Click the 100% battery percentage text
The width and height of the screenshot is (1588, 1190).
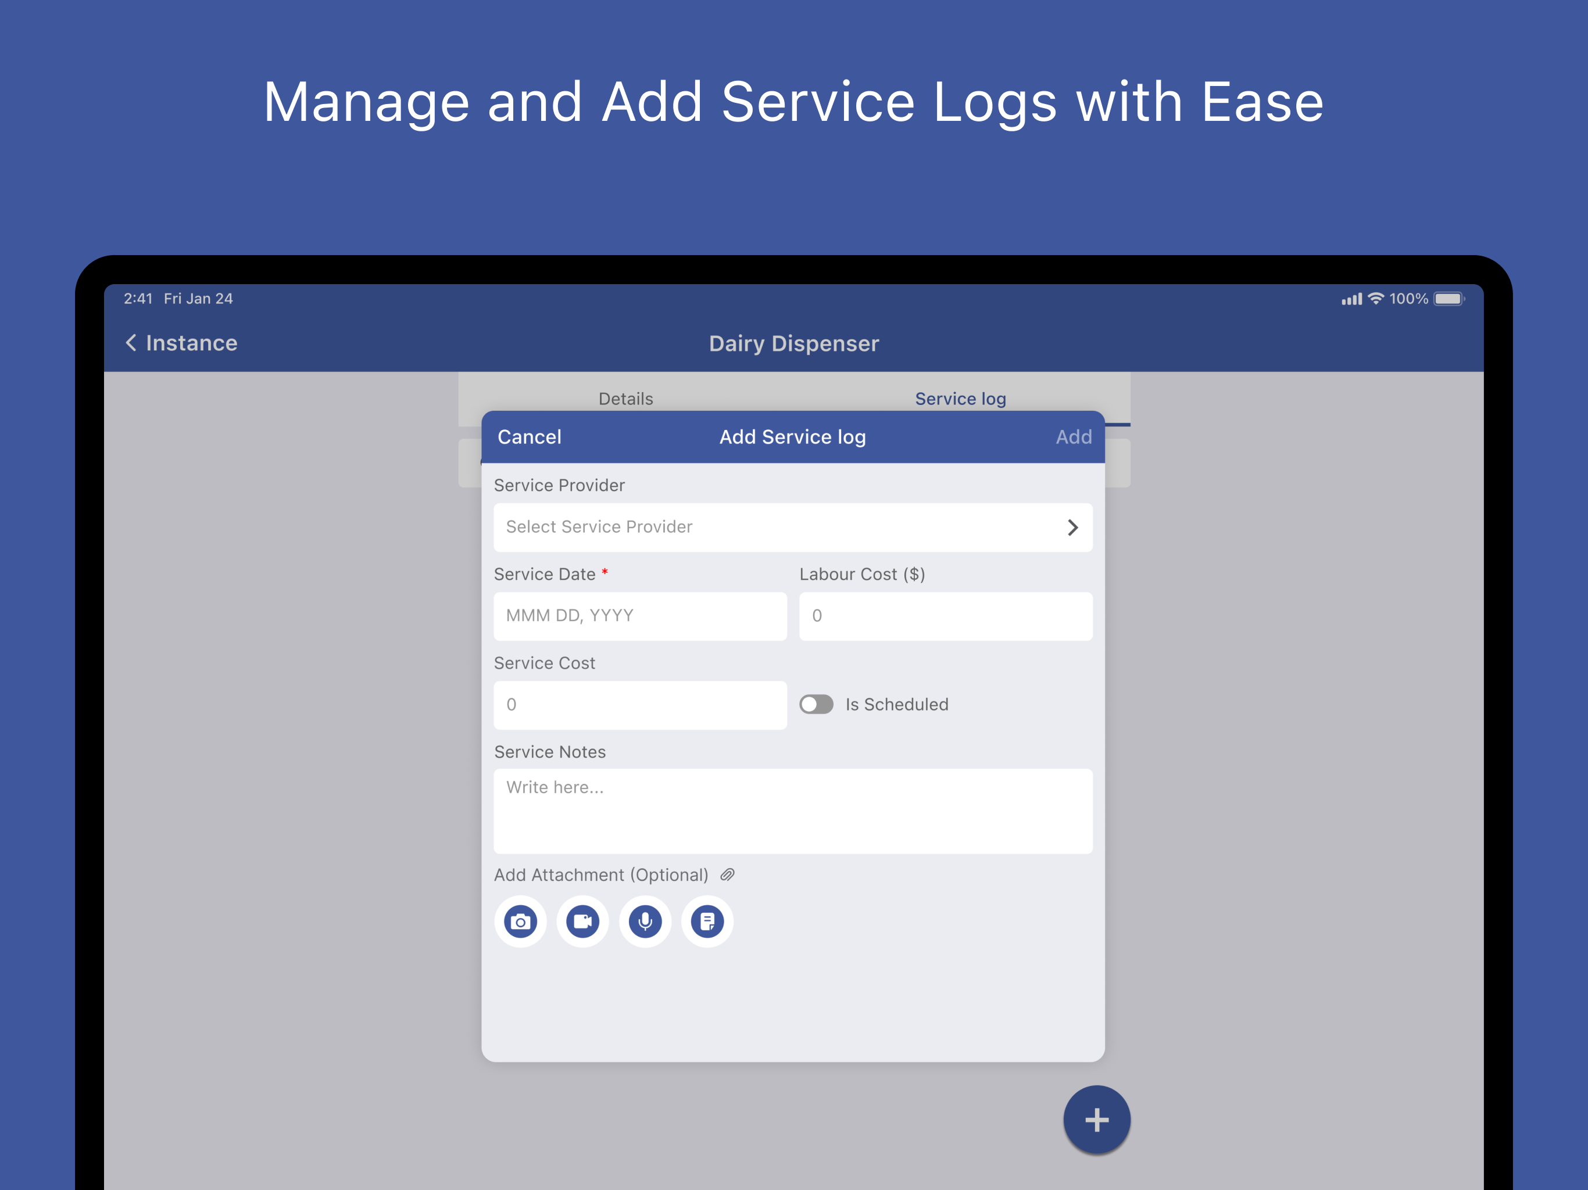click(x=1408, y=299)
